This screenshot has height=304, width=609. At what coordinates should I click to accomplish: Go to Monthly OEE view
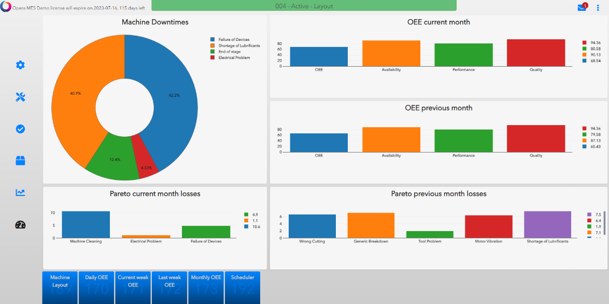coord(206,287)
